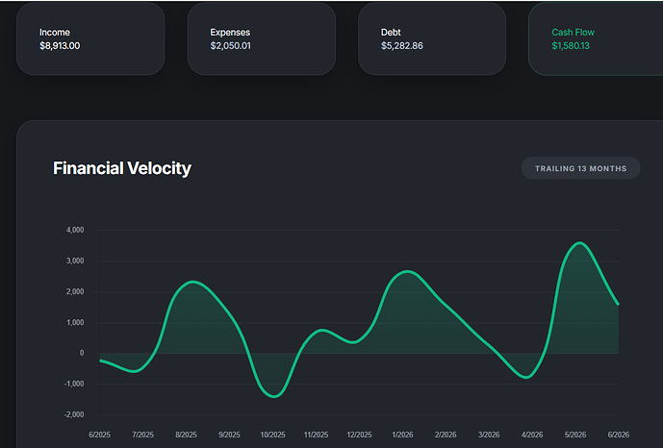663x448 pixels.
Task: Click the chart dip near 4/2026
Action: (x=526, y=377)
